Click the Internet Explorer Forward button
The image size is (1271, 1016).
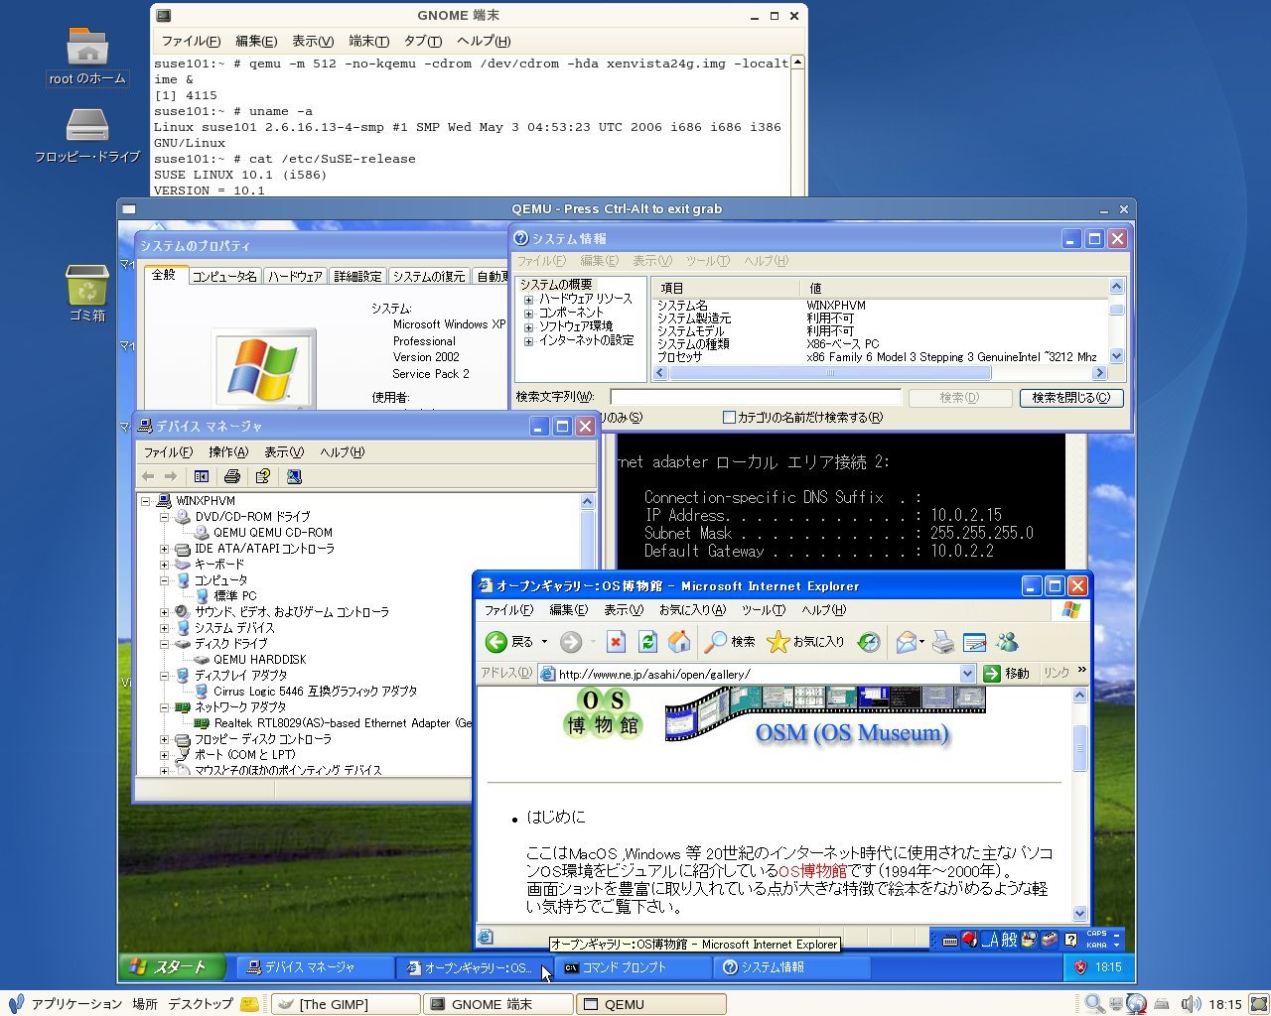coord(571,642)
